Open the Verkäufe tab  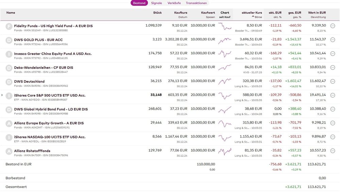pyautogui.click(x=174, y=3)
